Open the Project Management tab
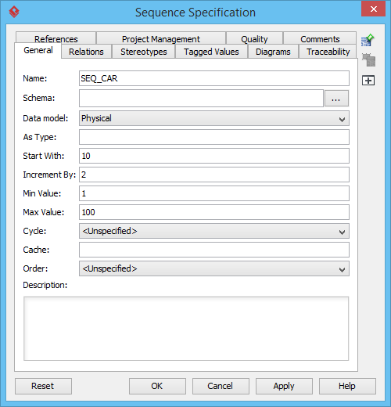 (x=161, y=38)
